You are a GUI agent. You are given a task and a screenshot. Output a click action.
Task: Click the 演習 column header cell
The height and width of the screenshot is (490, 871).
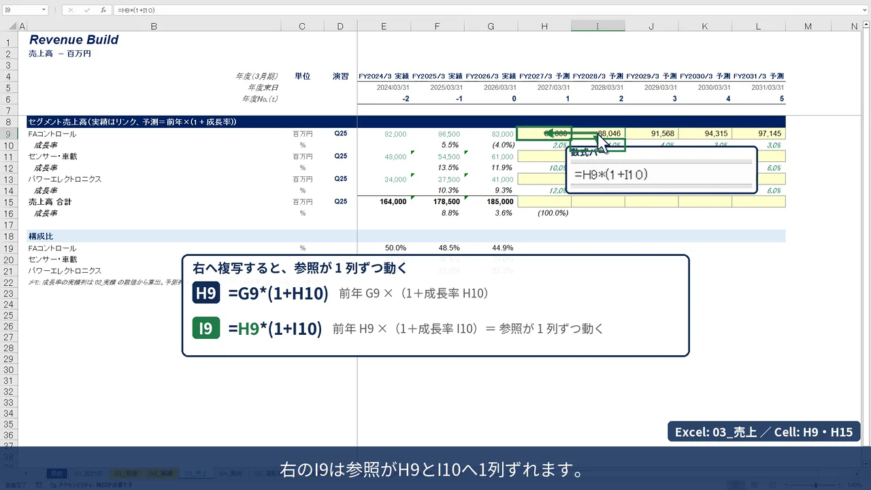(341, 76)
